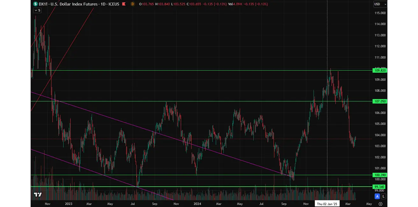
Task: Click the 112.000 price axis label
Action: [380, 46]
